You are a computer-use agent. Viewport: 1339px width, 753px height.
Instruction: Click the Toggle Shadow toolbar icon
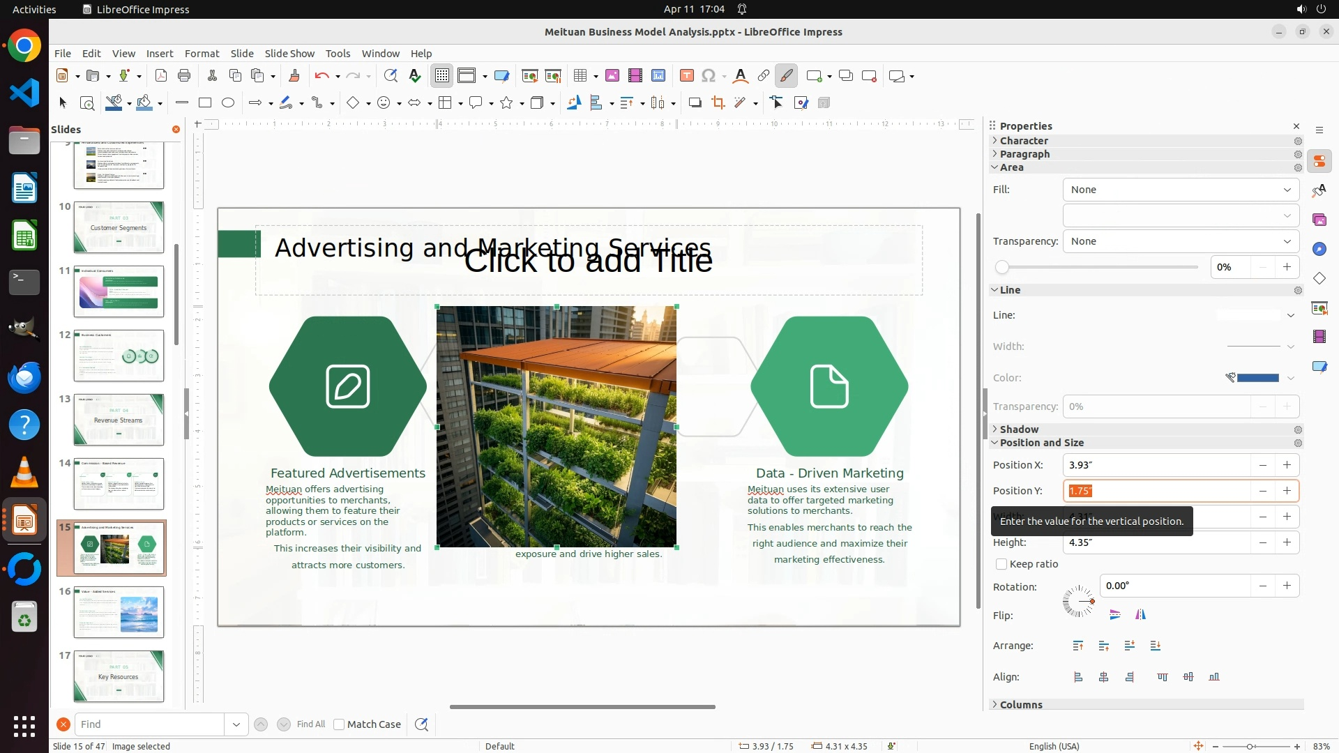click(x=695, y=103)
